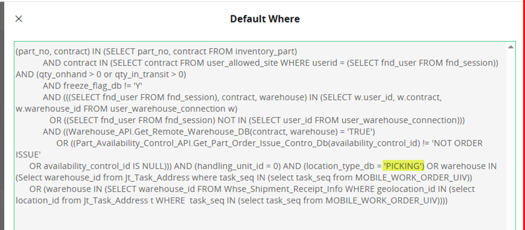
Task: Click the highlighted 'PICKING' text
Action: click(404, 166)
